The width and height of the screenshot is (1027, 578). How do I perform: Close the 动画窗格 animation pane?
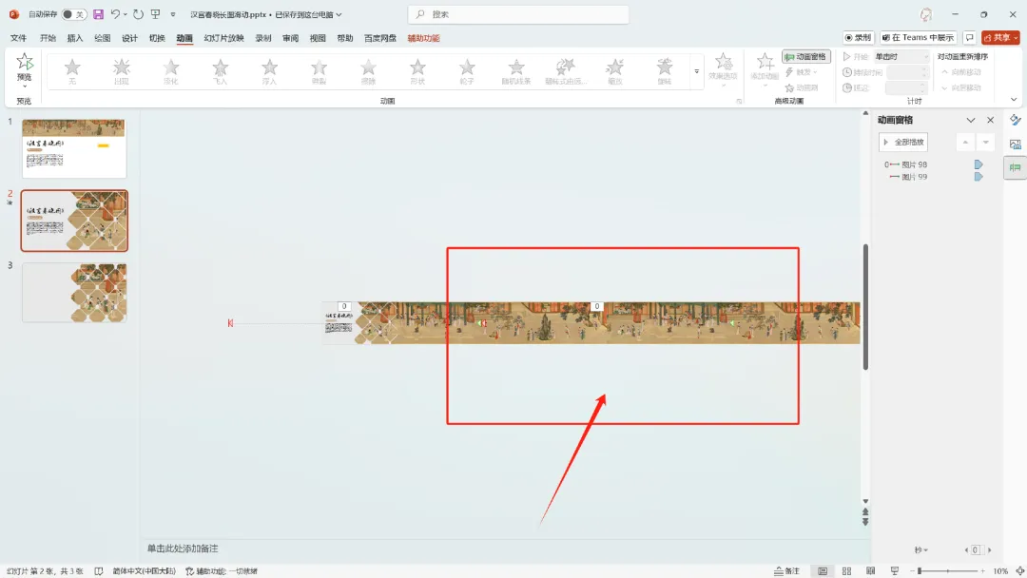point(990,121)
